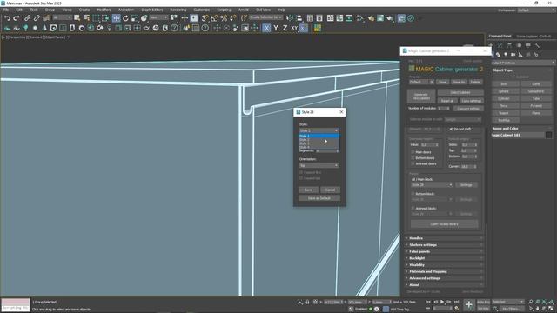Viewport: 557px width, 313px height.
Task: Toggle the 3D Snaps icon
Action: pos(205,18)
